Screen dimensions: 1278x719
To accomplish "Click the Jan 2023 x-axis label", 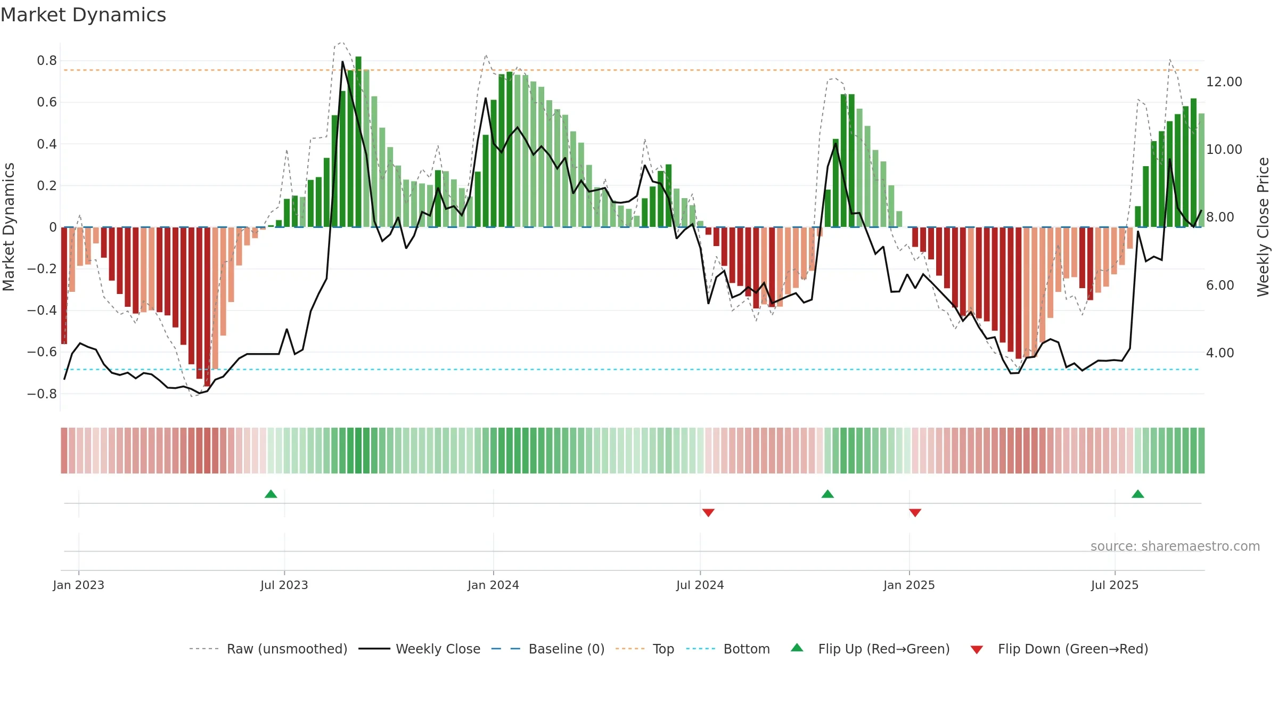I will pyautogui.click(x=79, y=585).
